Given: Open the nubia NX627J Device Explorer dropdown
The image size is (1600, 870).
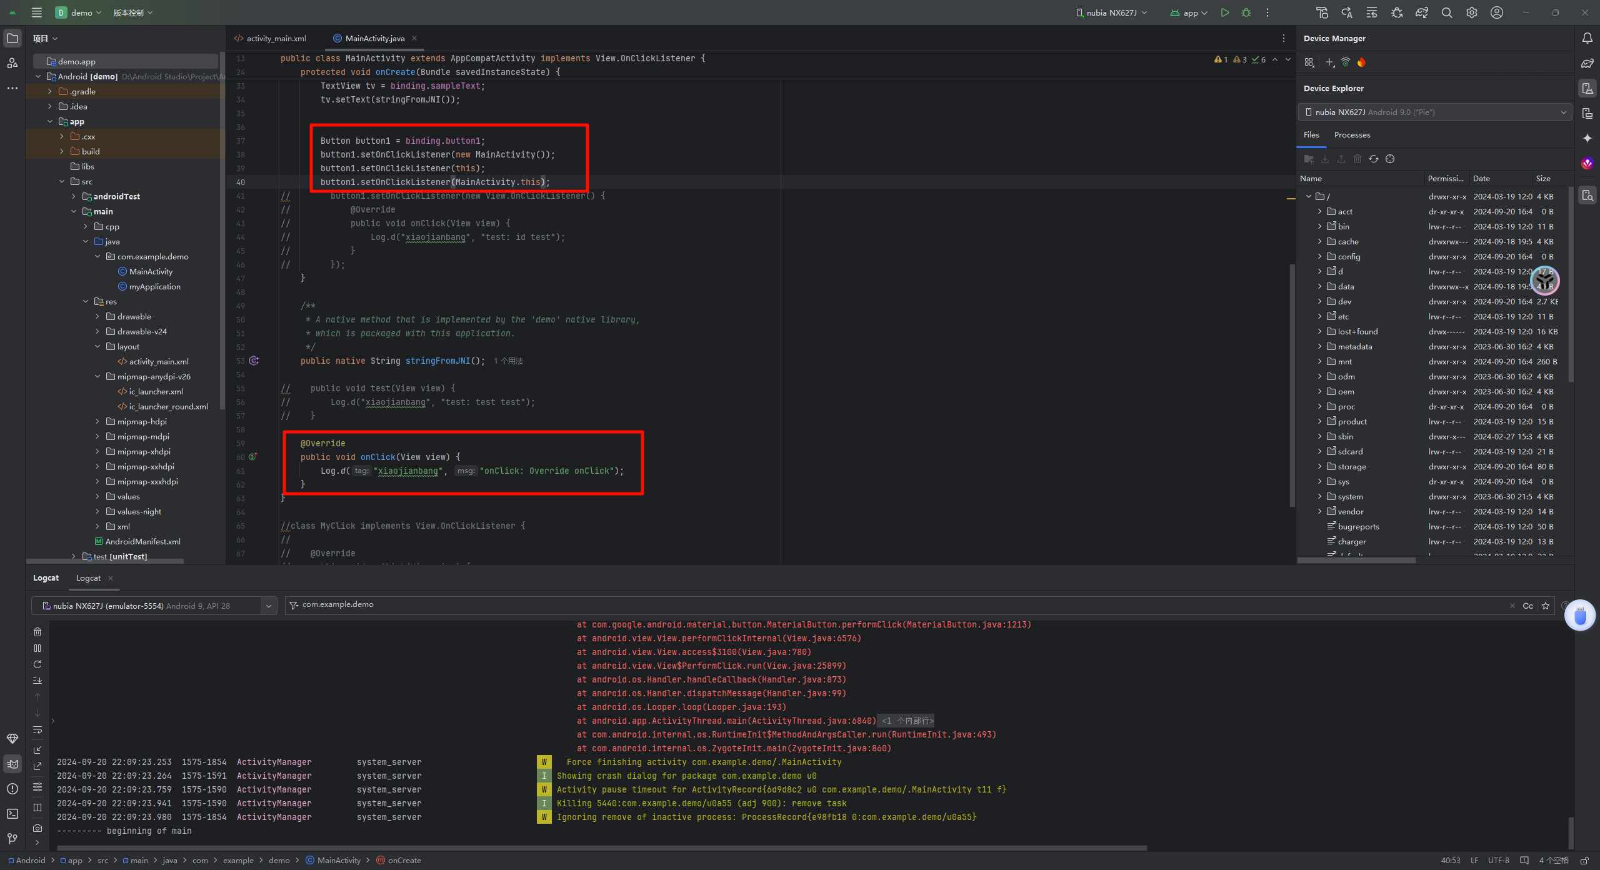Looking at the screenshot, I should (x=1434, y=112).
